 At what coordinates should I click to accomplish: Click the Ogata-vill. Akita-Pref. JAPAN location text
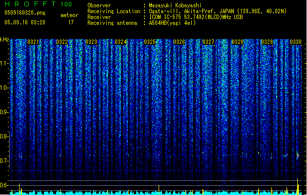[x=218, y=11]
